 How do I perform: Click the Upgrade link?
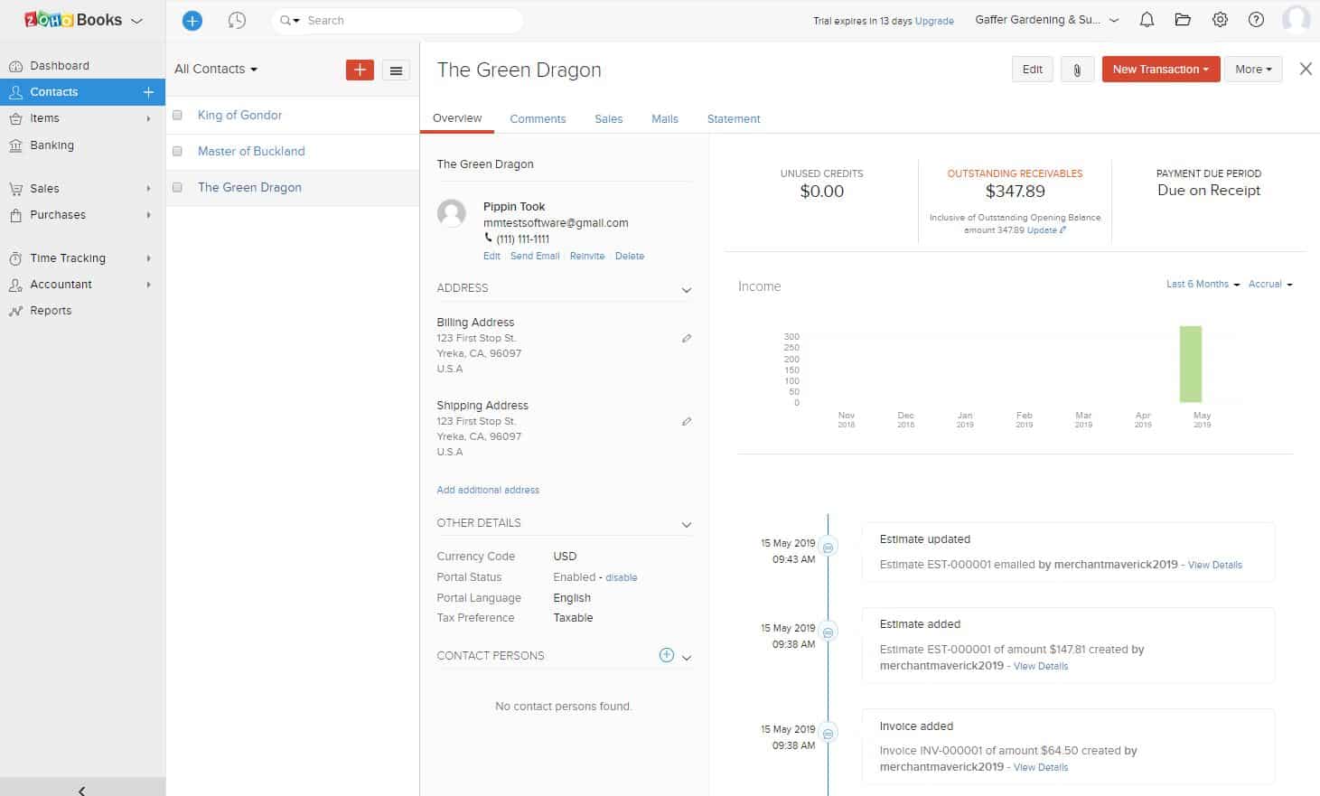(x=934, y=21)
